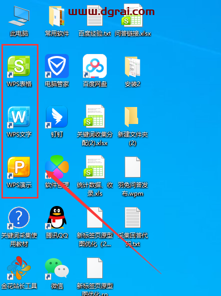This screenshot has width=221, height=296.
Task: Select the 安装2 folder icon
Action: (x=132, y=66)
